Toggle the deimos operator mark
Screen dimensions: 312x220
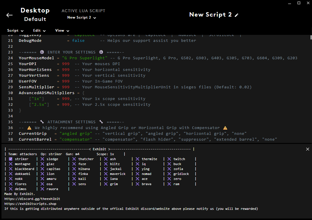pos(10,189)
